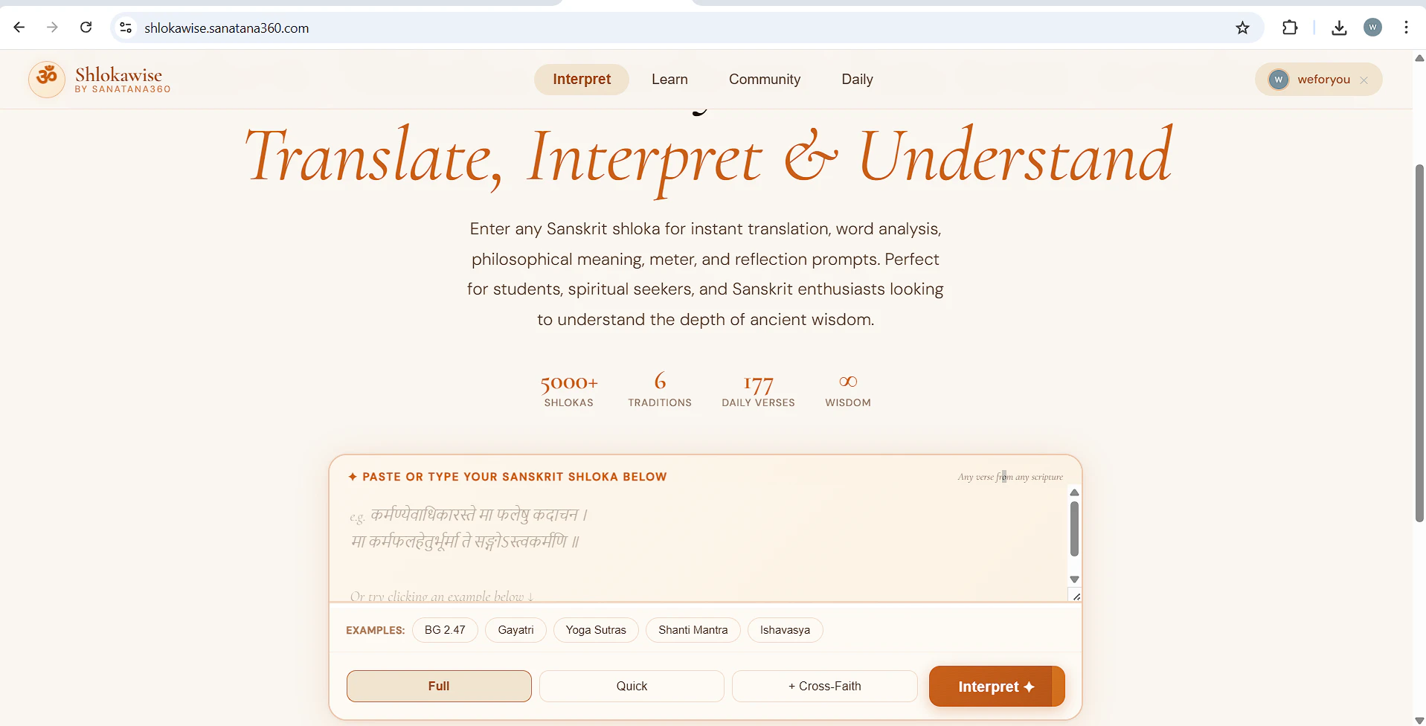The height and width of the screenshot is (726, 1426).
Task: Select the Shanti Mantra example chip
Action: [693, 629]
